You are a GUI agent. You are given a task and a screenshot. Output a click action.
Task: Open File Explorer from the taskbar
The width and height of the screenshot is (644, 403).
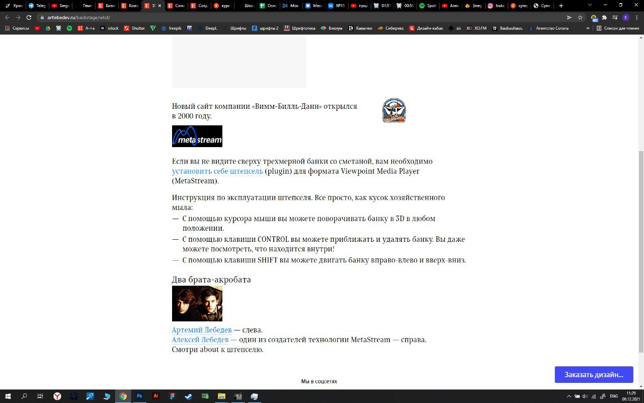click(x=221, y=396)
